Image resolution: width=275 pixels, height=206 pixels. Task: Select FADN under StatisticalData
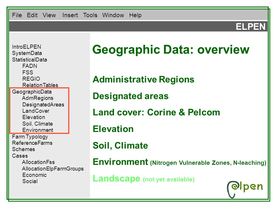click(x=30, y=66)
